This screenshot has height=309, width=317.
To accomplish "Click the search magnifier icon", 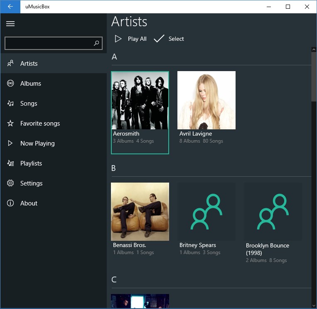I will tap(96, 43).
